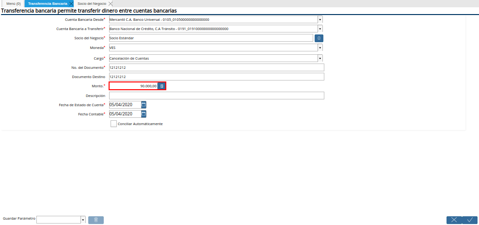Screen dimensions: 479x225
Task: Click the Cuenta Bancaria a Transferir field
Action: tap(213, 29)
